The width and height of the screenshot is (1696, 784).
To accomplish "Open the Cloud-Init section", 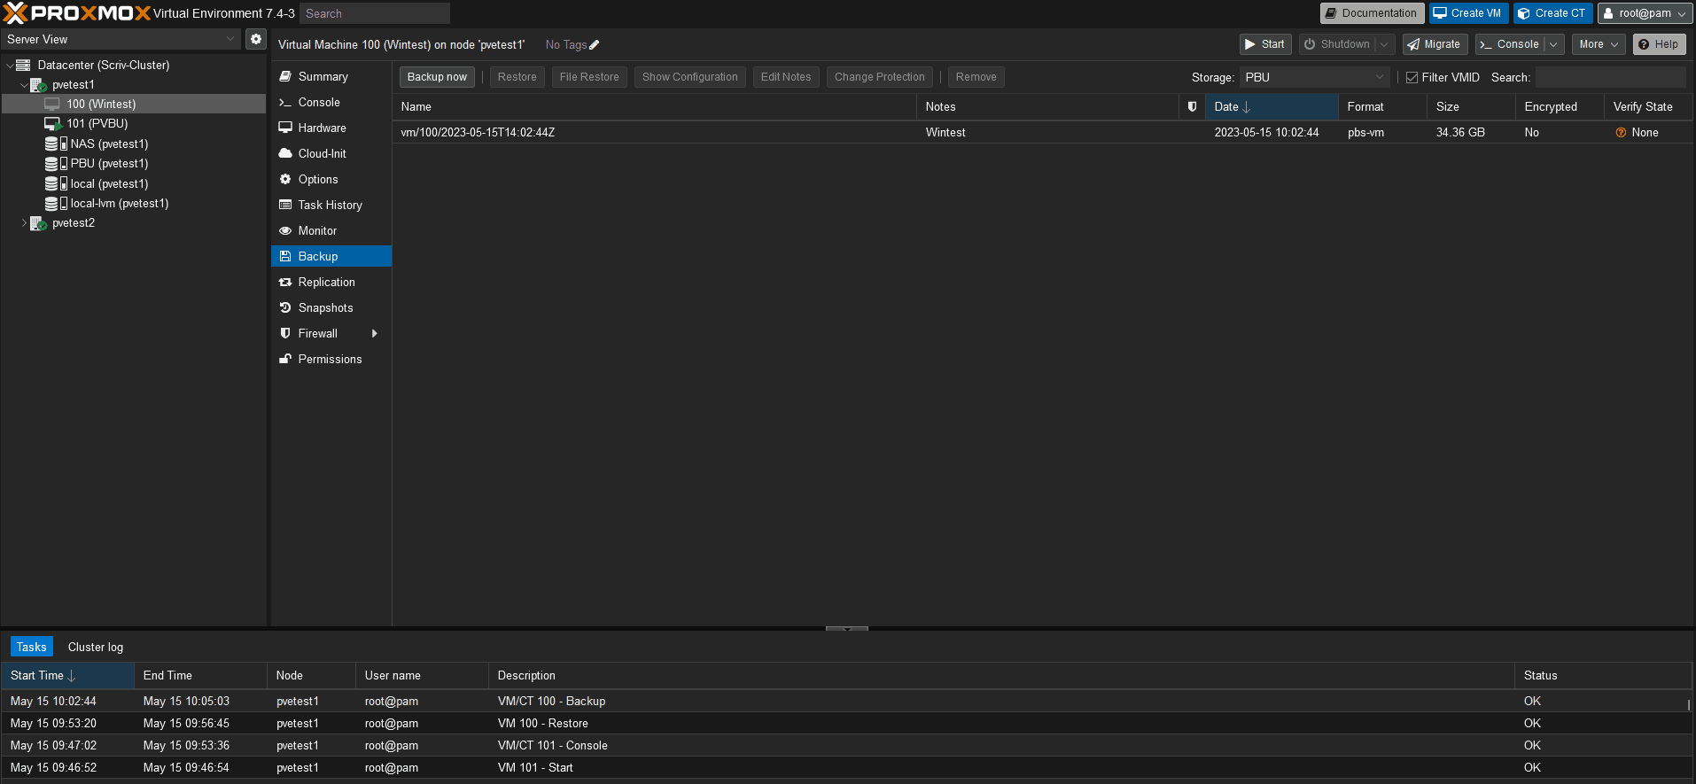I will tap(331, 153).
